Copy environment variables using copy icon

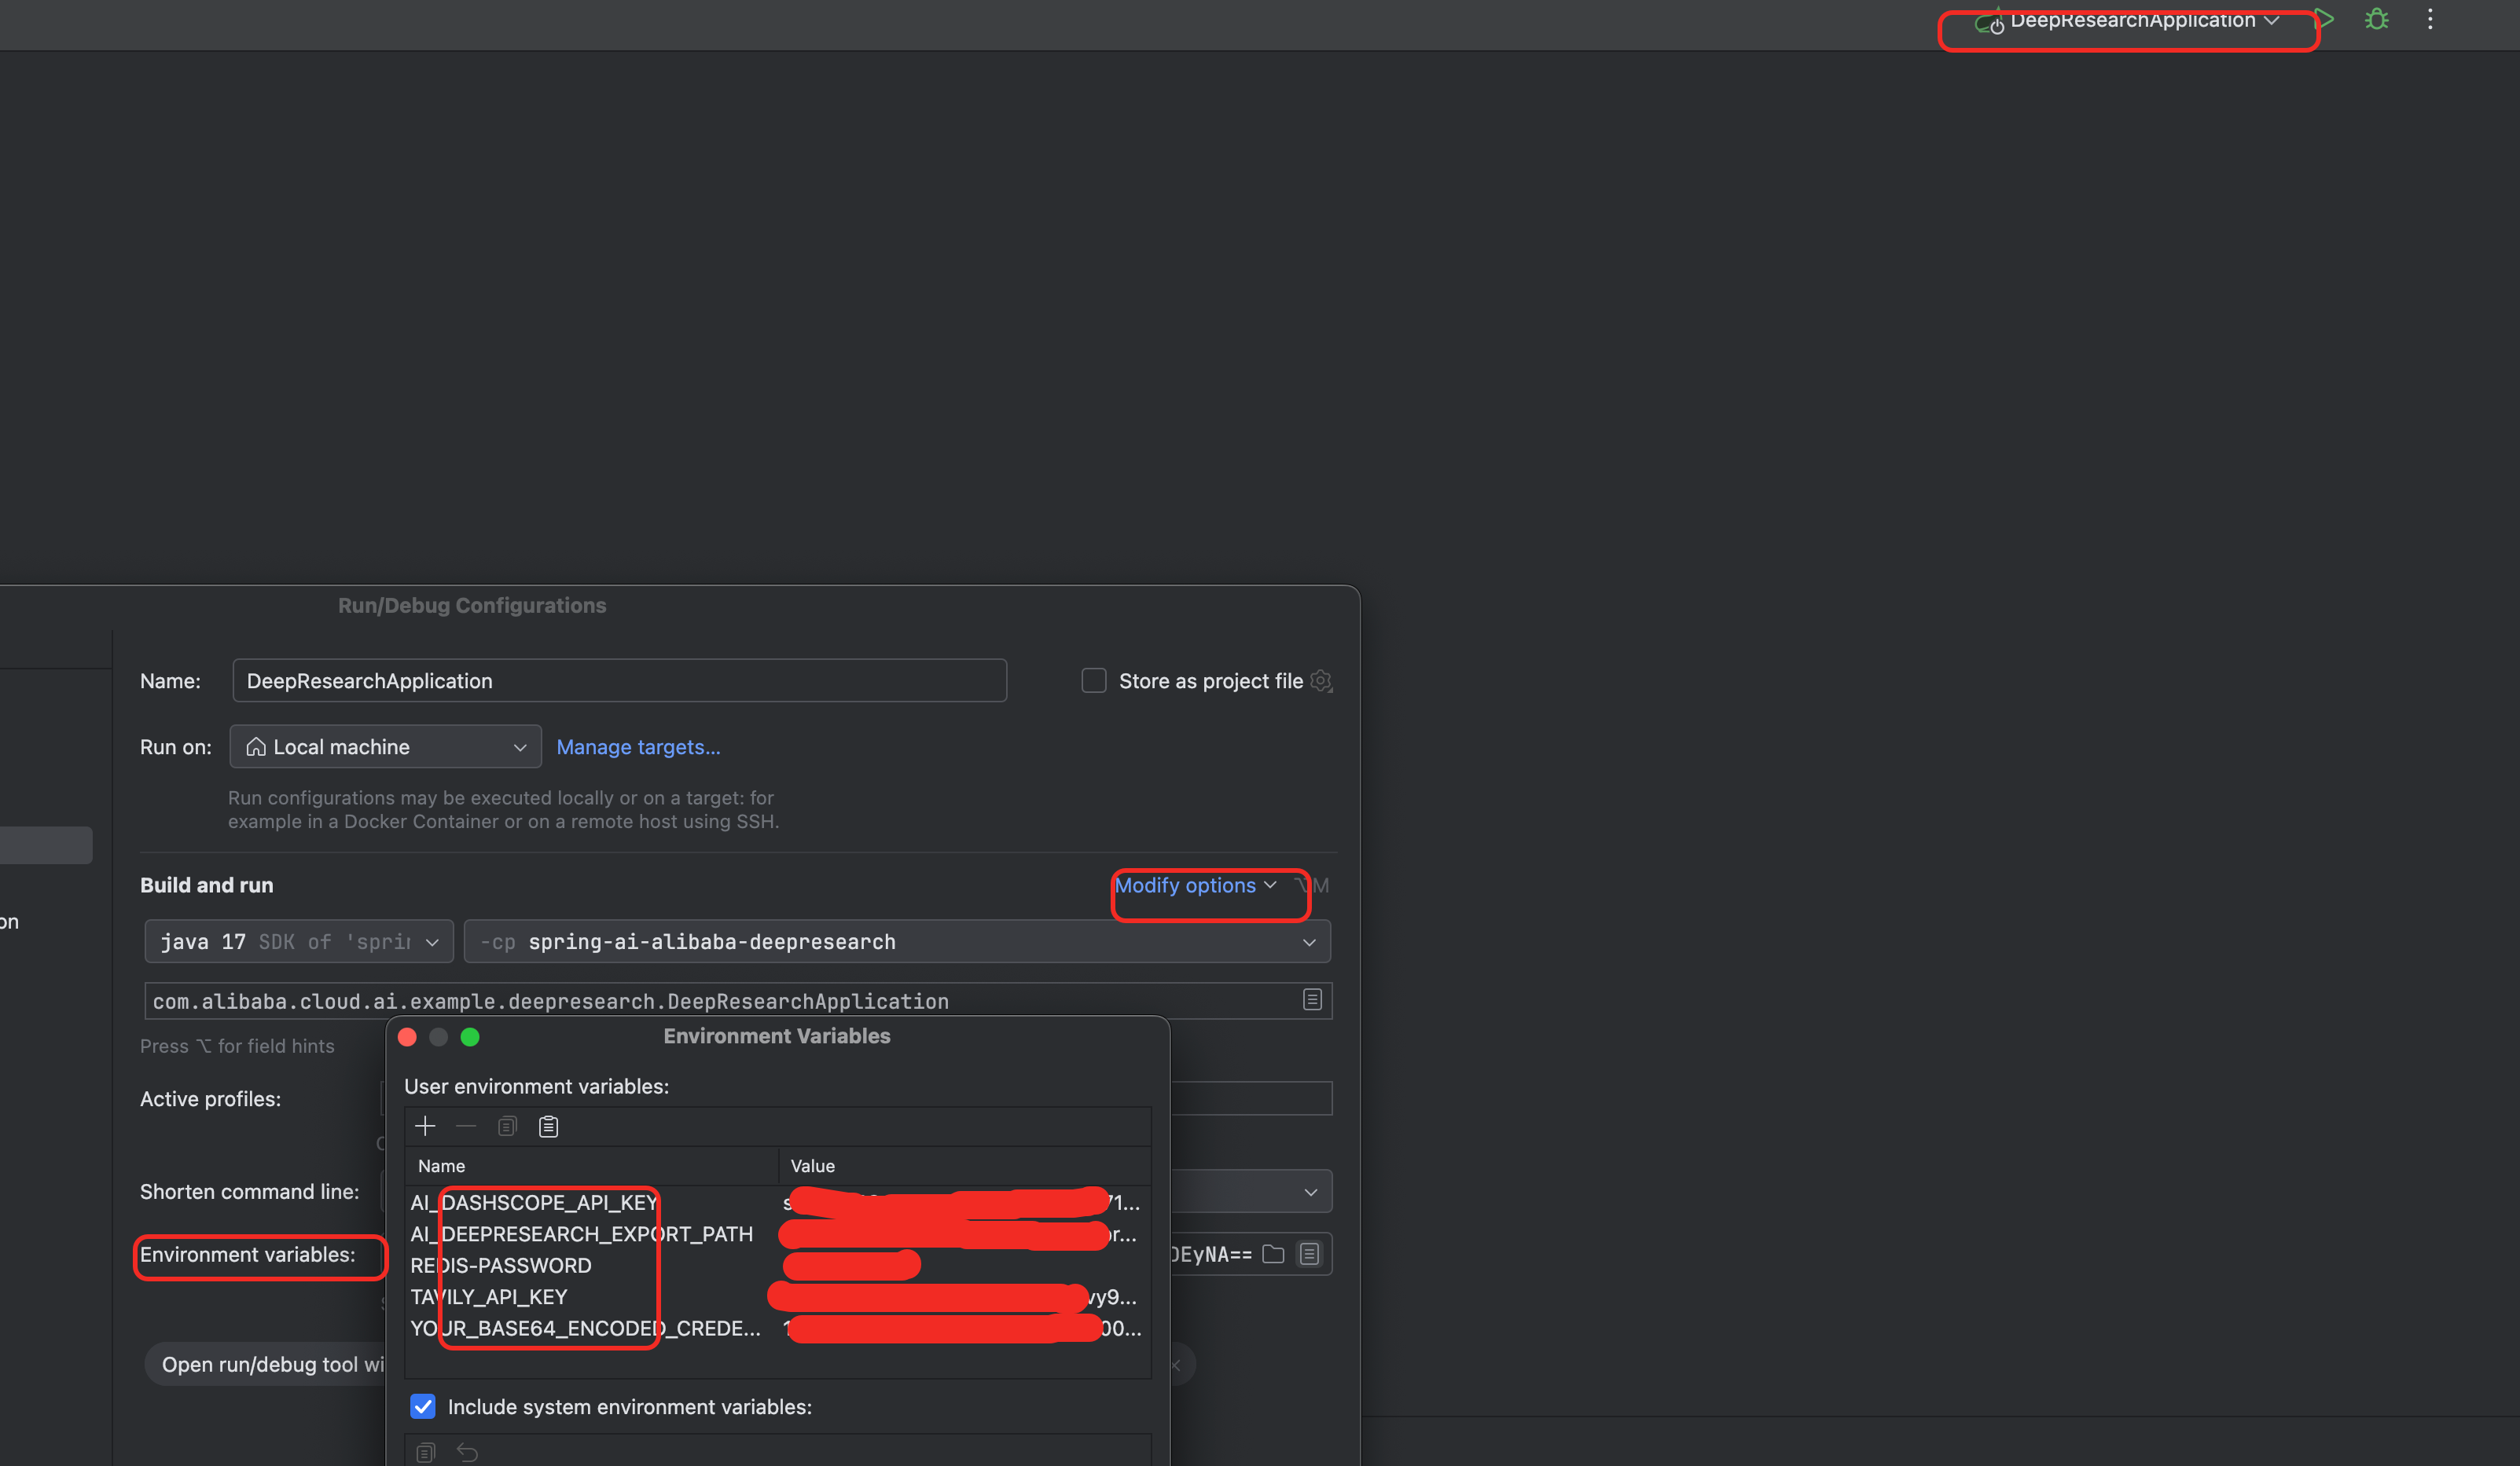pyautogui.click(x=507, y=1127)
